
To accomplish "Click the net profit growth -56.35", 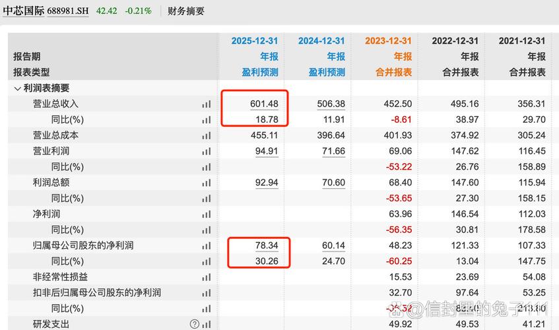I will (399, 230).
